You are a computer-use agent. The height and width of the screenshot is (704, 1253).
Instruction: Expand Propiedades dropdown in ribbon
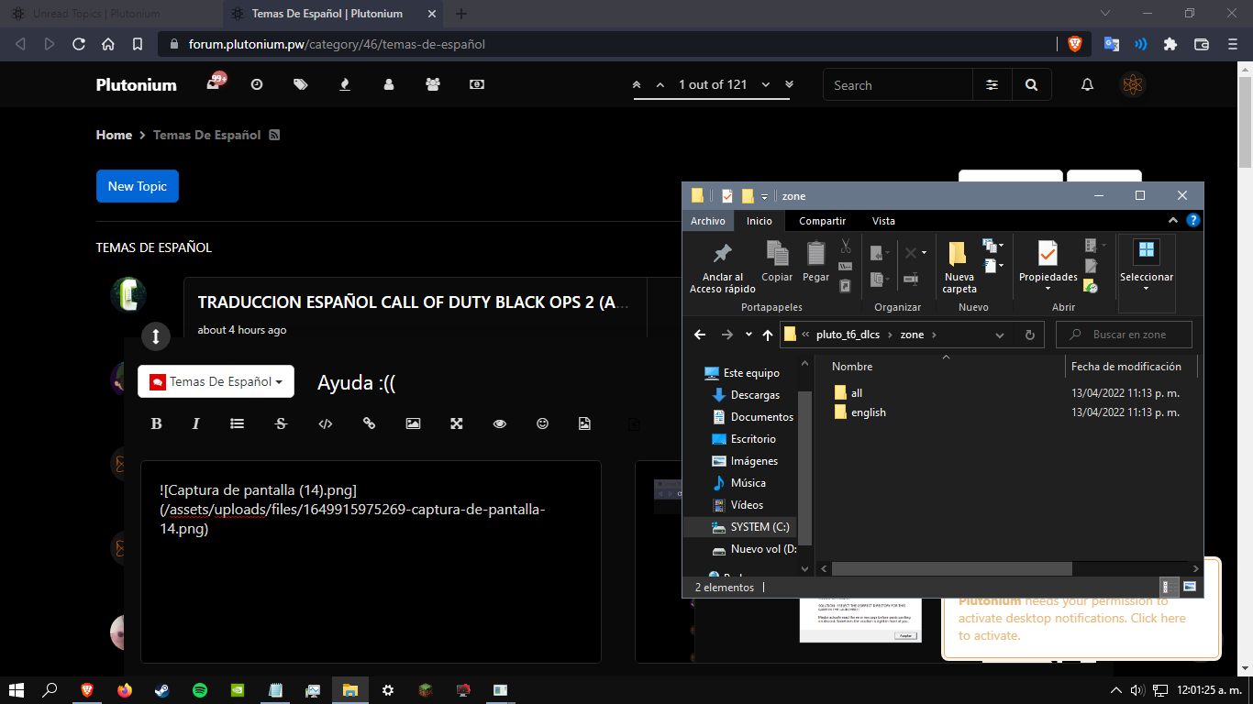coord(1048,288)
